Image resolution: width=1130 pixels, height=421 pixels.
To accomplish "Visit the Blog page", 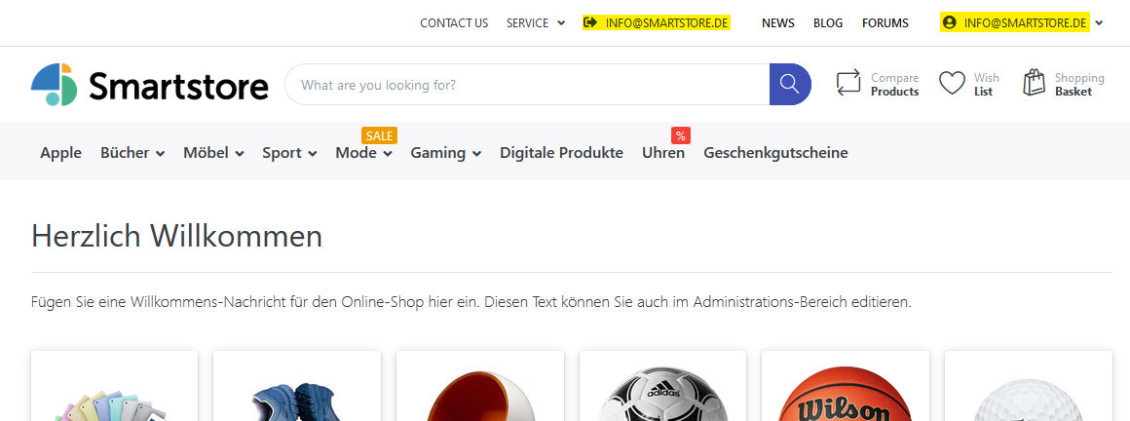I will tap(828, 23).
